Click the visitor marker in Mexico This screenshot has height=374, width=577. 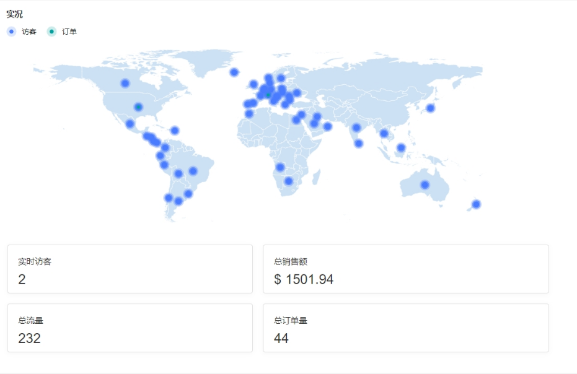(130, 124)
